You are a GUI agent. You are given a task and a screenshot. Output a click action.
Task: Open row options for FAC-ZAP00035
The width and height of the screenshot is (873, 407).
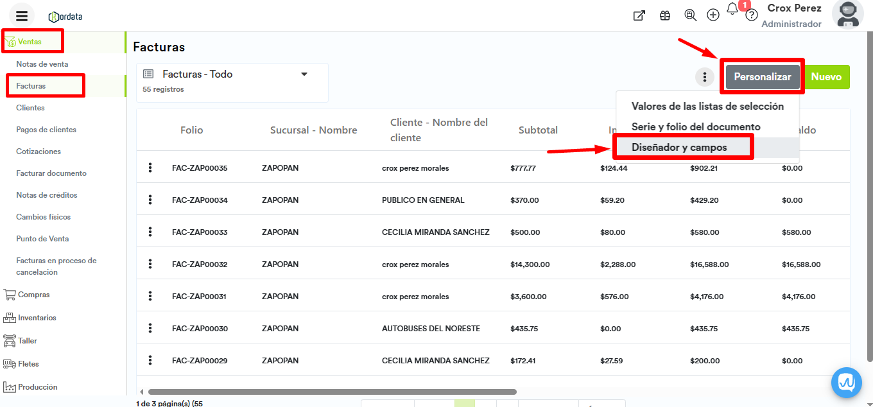point(150,168)
